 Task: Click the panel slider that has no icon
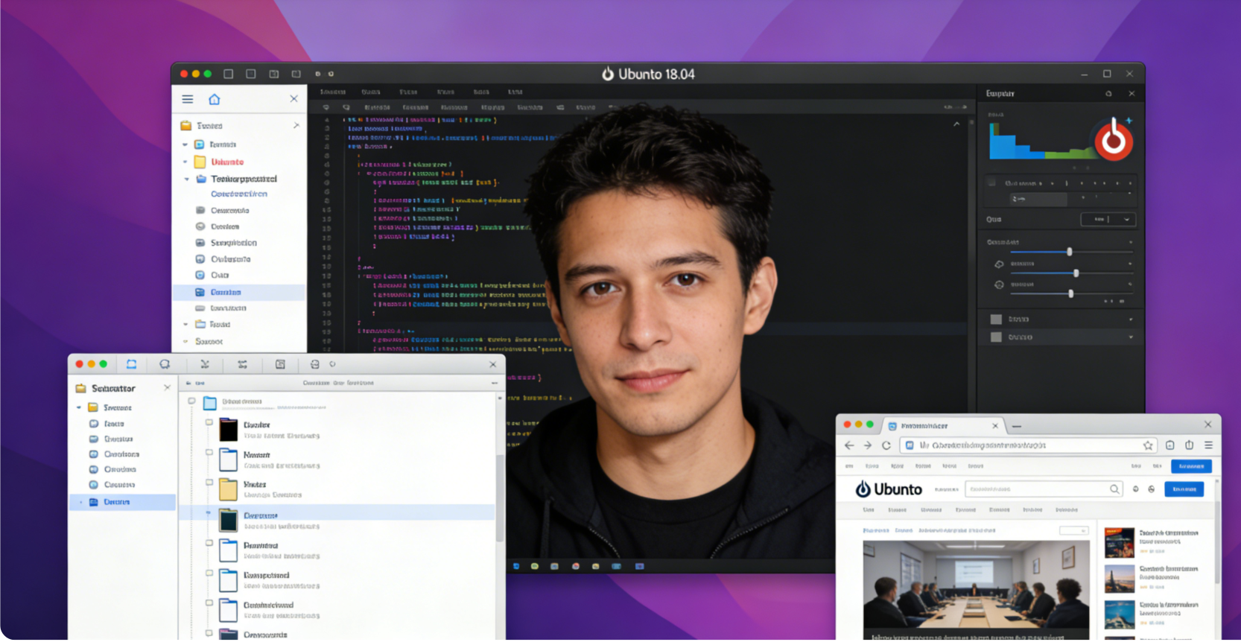(1071, 252)
